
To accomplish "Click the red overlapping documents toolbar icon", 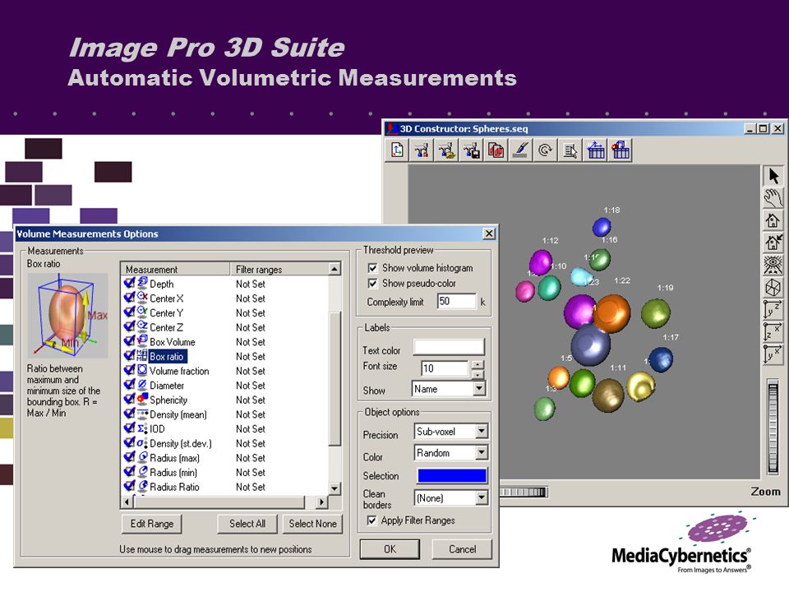I will click(496, 150).
